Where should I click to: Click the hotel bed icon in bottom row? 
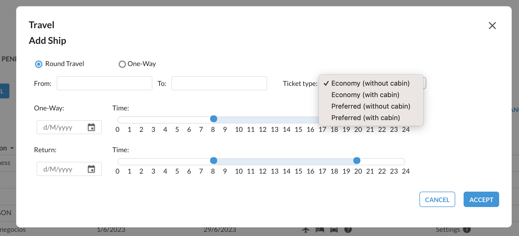click(x=320, y=230)
